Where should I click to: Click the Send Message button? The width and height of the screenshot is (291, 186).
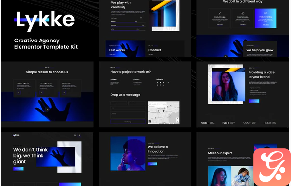(x=128, y=122)
